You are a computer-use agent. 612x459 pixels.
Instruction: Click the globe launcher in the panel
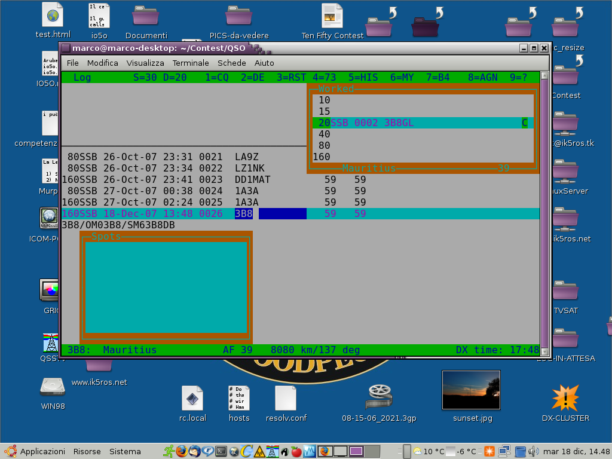[x=234, y=452]
